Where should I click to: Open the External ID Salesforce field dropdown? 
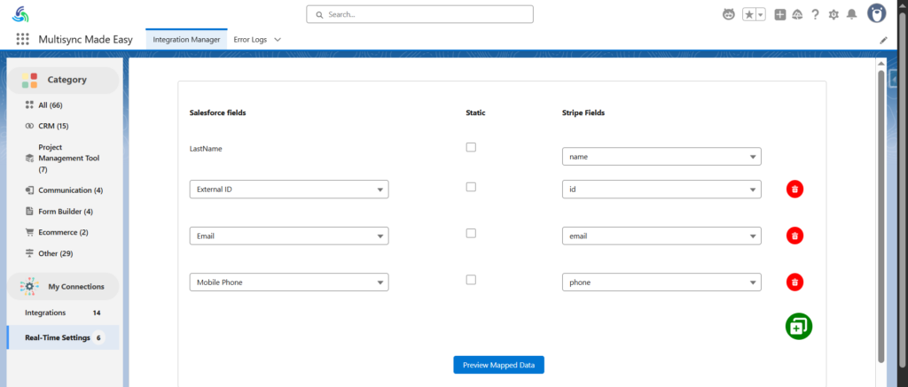click(x=289, y=190)
